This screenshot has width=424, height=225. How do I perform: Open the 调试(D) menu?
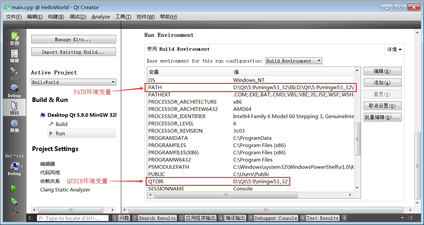(78, 17)
